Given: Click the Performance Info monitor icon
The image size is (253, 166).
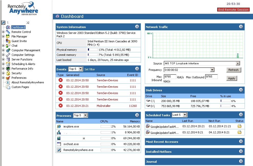Looking at the screenshot, I should click(x=8, y=69).
